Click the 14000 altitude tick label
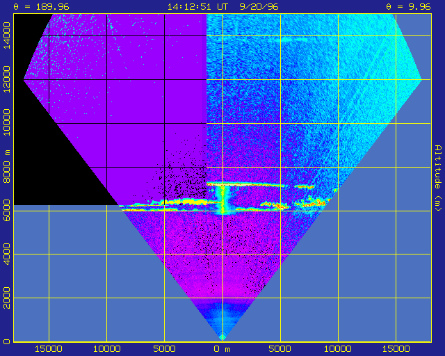445x356 pixels. point(6,35)
